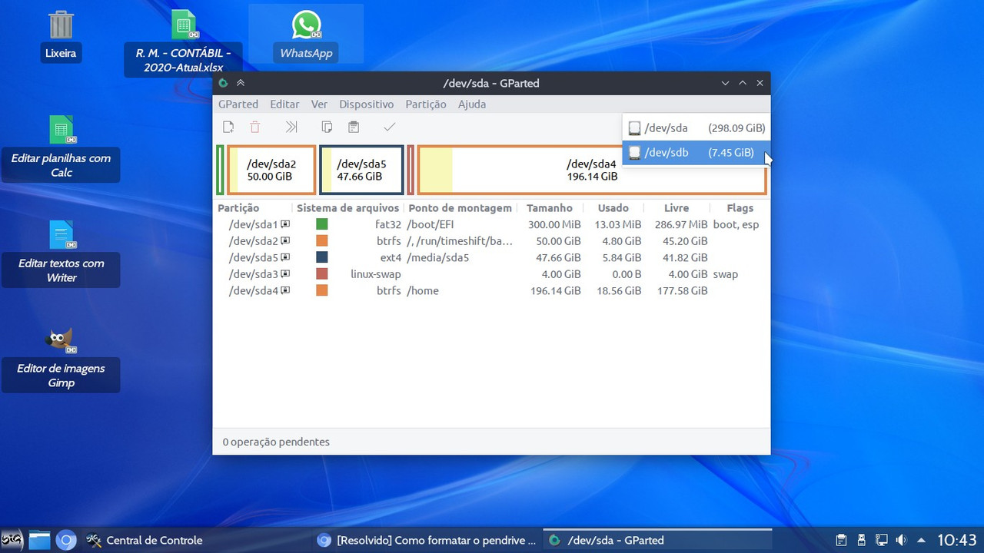Viewport: 984px width, 553px height.
Task: Click the mount key icon beside /dev/sda5
Action: 285,257
